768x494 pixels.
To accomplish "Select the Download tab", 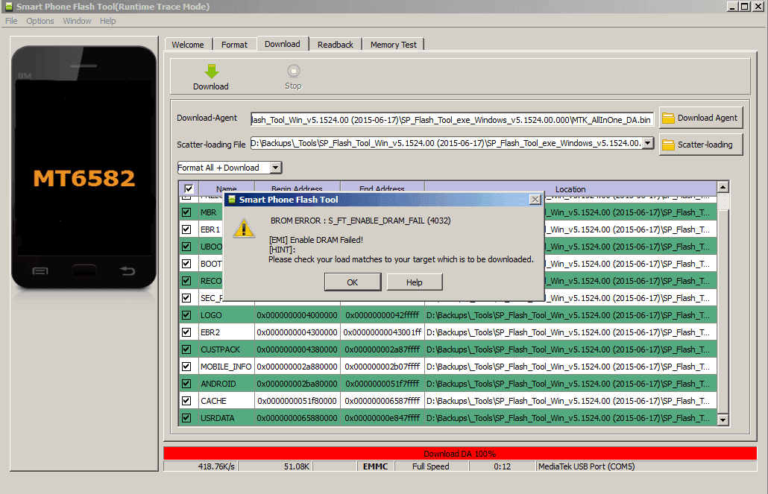I will [283, 43].
